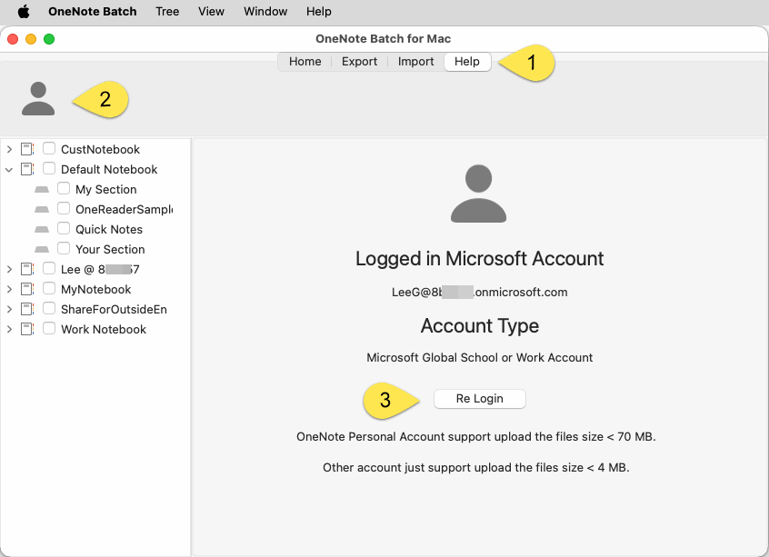Collapse the Default Notebook tree entry
The height and width of the screenshot is (557, 769).
click(9, 169)
